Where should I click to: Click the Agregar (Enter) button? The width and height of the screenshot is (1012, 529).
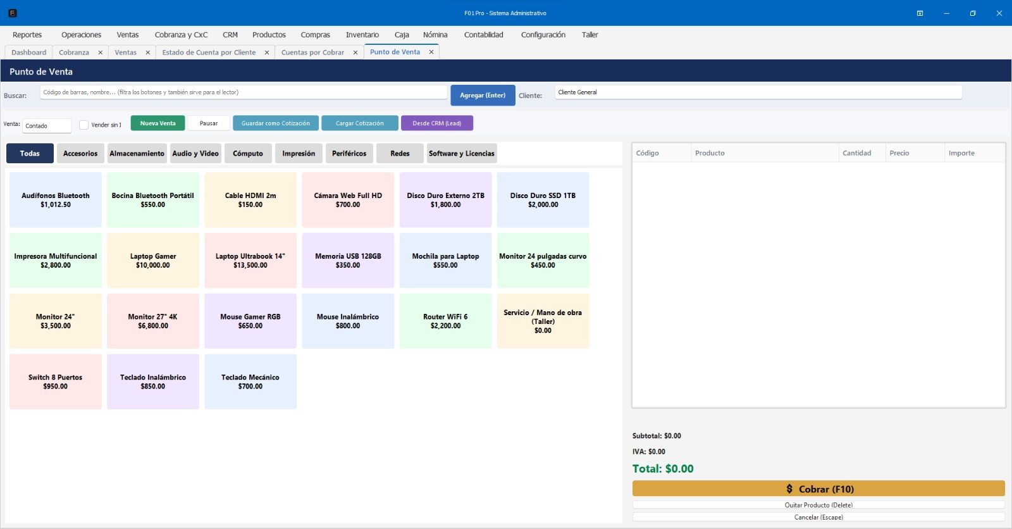tap(483, 96)
